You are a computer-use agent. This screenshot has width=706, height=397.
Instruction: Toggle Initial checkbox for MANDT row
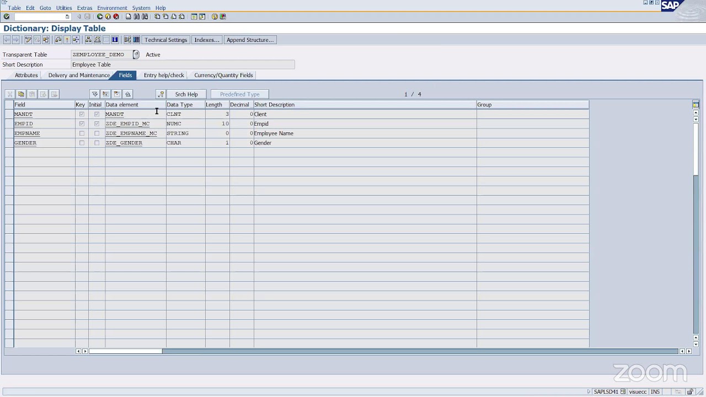click(x=97, y=114)
